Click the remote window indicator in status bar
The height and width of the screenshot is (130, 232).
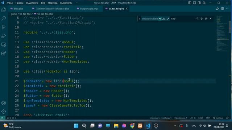click(x=3, y=118)
